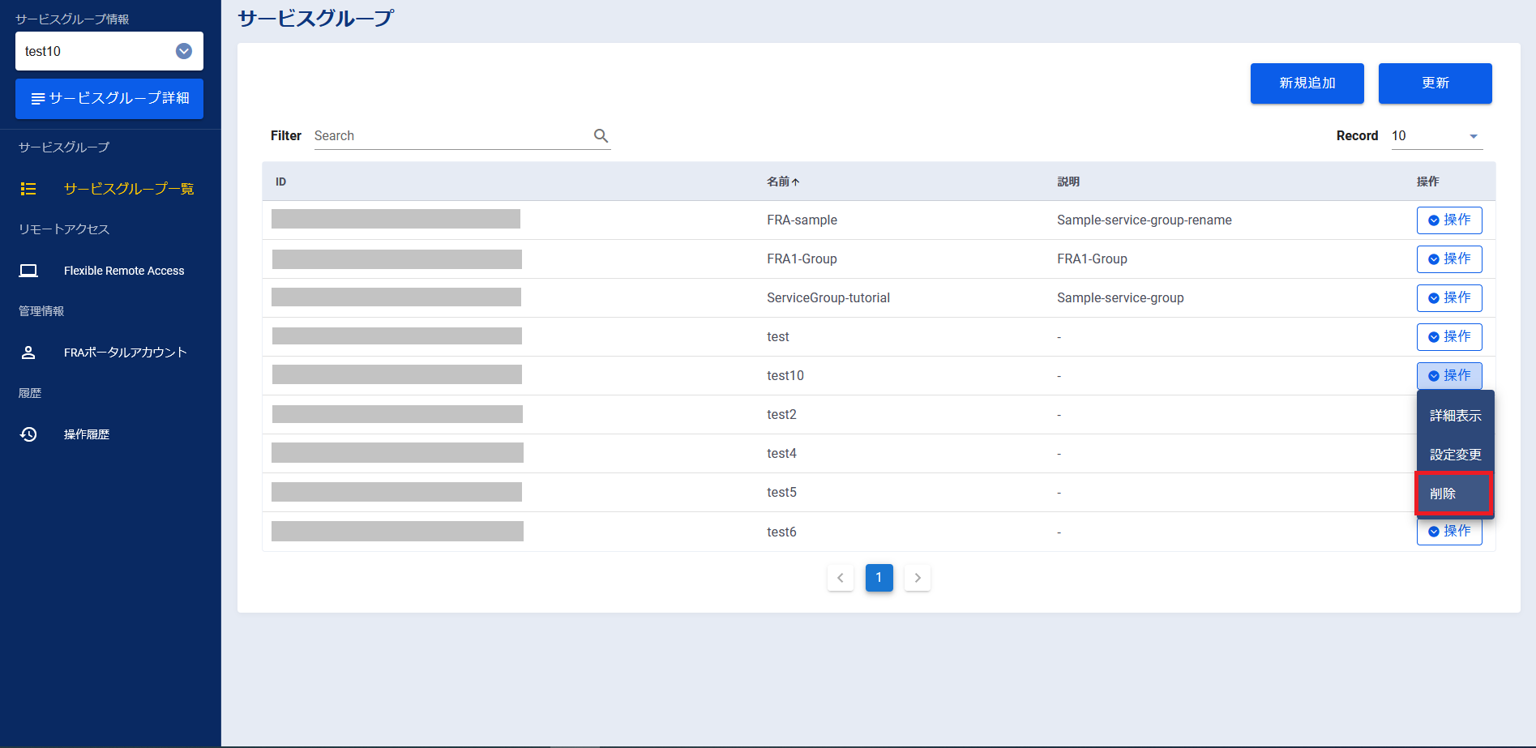This screenshot has height=748, width=1536.
Task: Open the 操作 dropdown for test row
Action: (x=1448, y=337)
